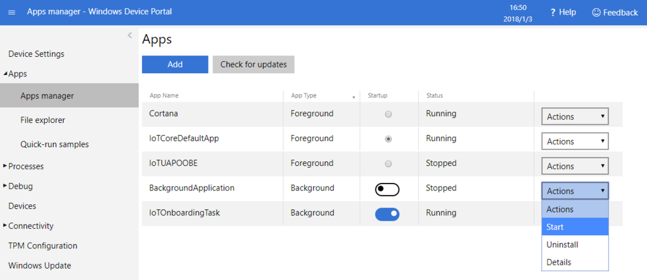Click the IoTCoreDefaultApp app name
Screen dimensions: 647x280
(184, 138)
